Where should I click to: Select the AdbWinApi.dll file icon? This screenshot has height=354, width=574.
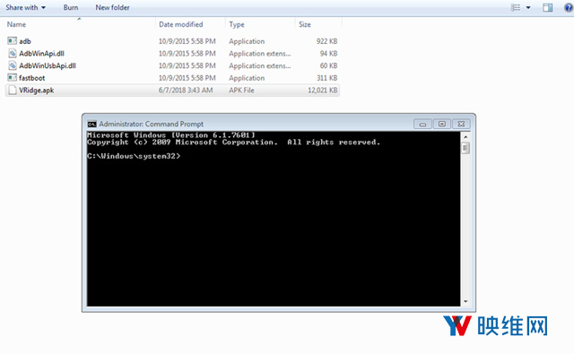pos(12,54)
